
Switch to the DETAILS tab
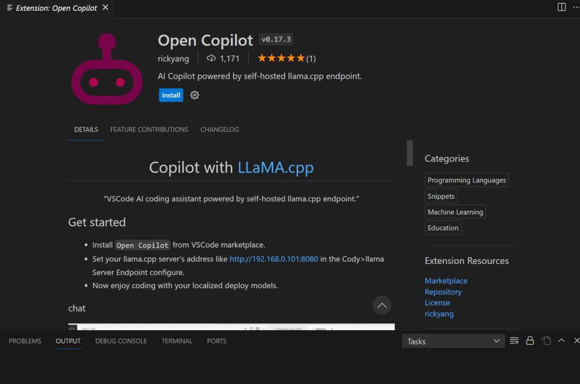(86, 130)
